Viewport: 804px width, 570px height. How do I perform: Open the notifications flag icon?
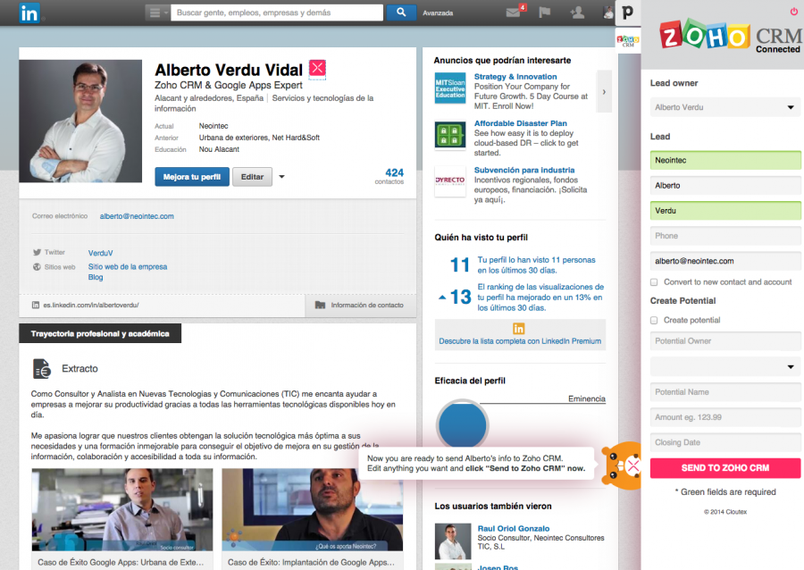tap(545, 13)
